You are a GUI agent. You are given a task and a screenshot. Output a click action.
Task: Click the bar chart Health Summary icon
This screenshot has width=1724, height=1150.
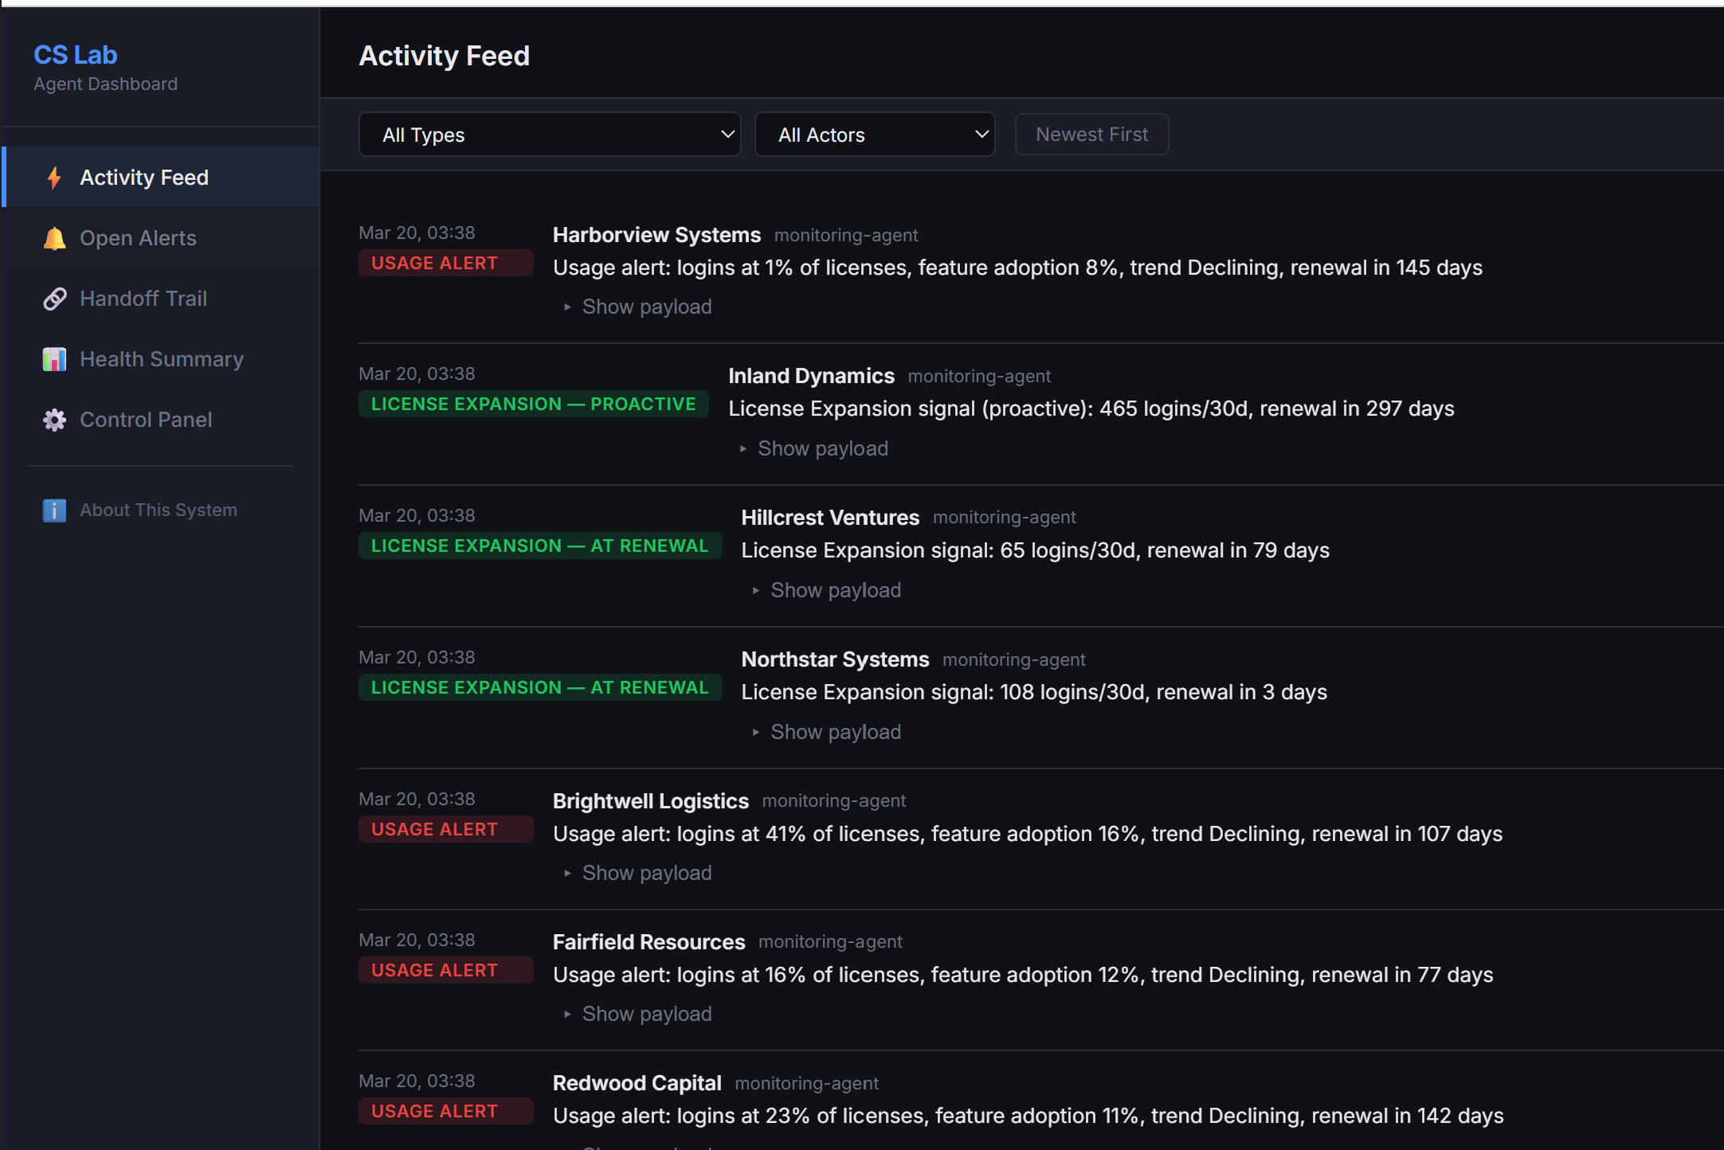pyautogui.click(x=54, y=359)
